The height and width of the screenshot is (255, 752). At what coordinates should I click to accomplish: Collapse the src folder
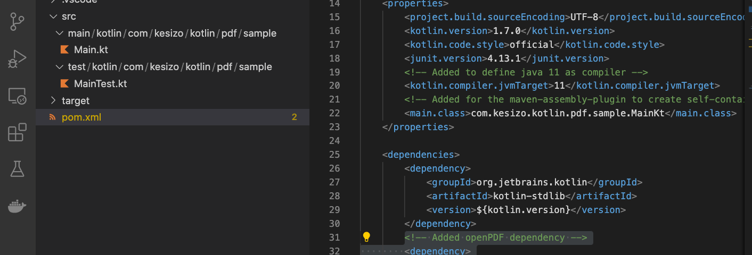(53, 16)
